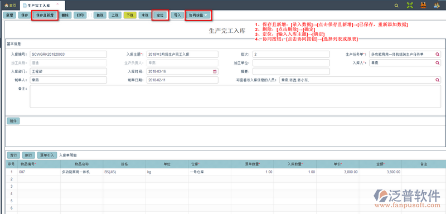Image resolution: width=446 pixels, height=214 pixels.
Task: Click the 制单日期 field
Action: (x=183, y=80)
